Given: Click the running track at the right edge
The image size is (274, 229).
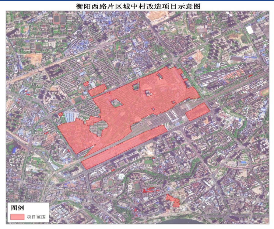Looking at the screenshot, I should tap(264, 92).
